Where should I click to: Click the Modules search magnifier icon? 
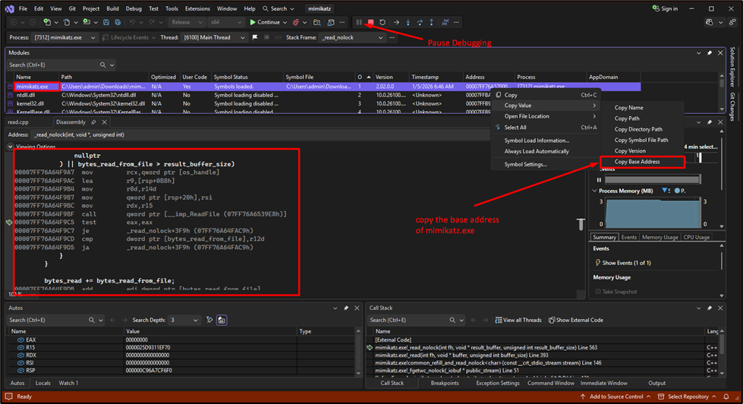pyautogui.click(x=102, y=65)
